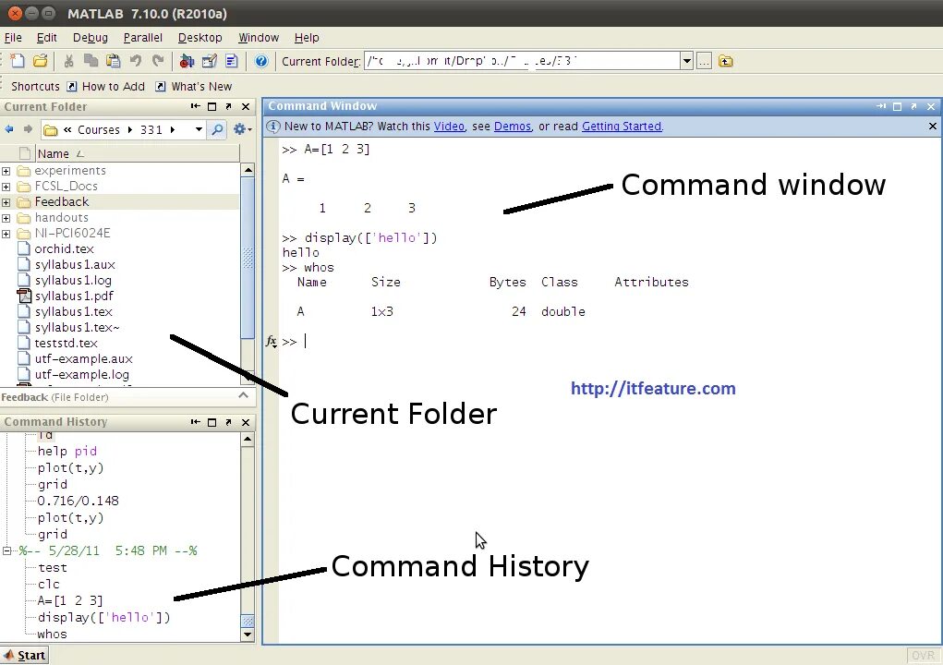Open the folder breadcrumb dropdown arrow

click(199, 129)
